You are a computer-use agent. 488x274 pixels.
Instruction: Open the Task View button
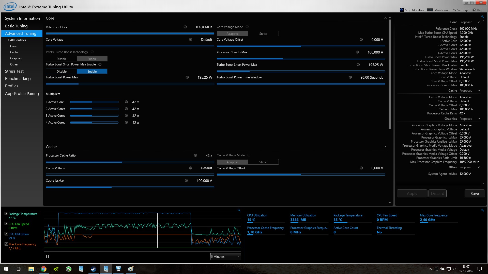[x=18, y=269]
